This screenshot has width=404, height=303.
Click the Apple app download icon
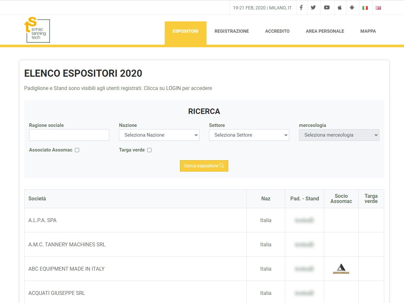340,8
